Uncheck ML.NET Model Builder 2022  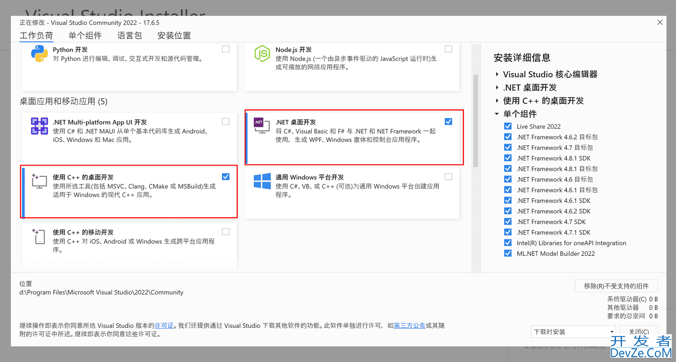(x=508, y=253)
